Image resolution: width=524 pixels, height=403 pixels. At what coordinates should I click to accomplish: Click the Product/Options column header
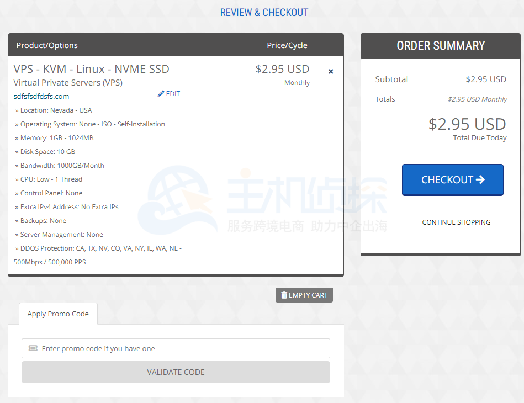(47, 45)
